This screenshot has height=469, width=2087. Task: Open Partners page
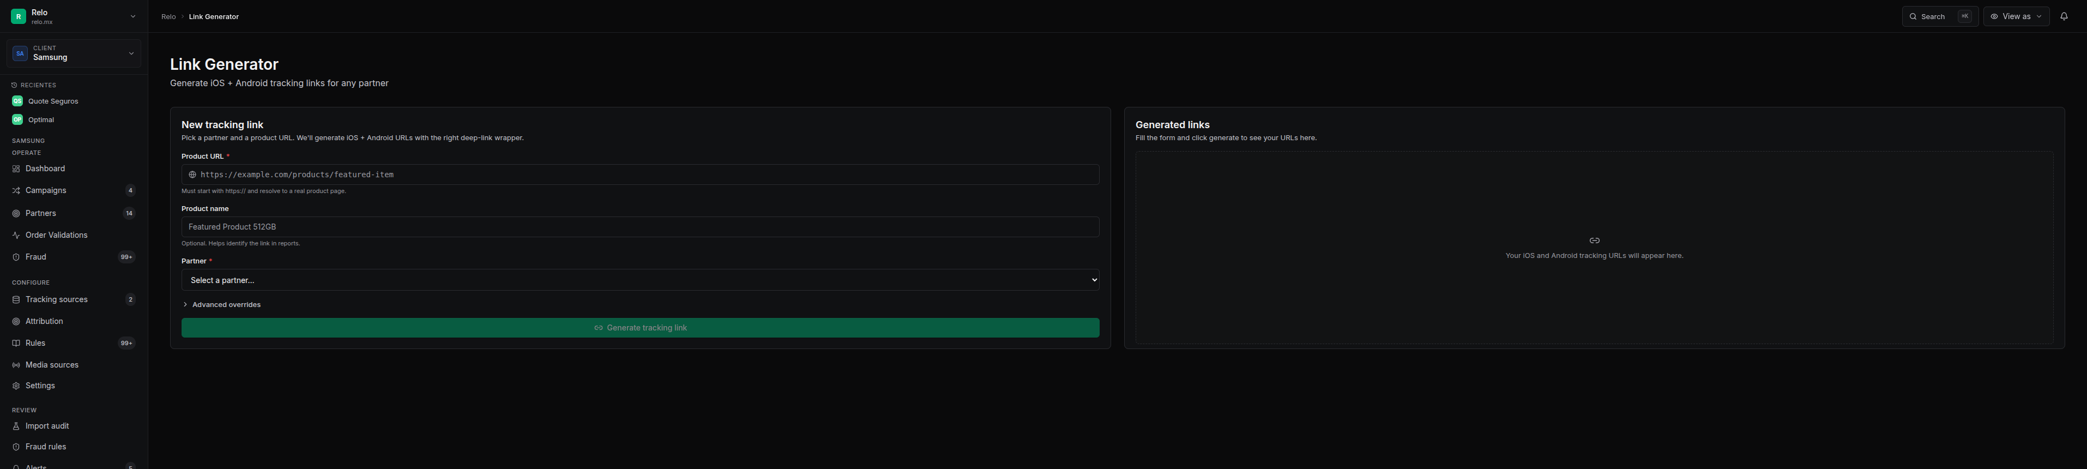[x=74, y=213]
